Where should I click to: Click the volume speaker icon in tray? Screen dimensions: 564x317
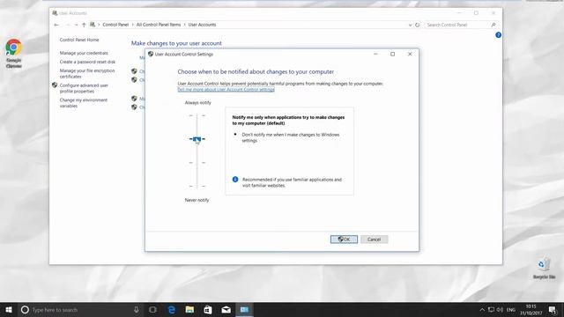[500, 309]
